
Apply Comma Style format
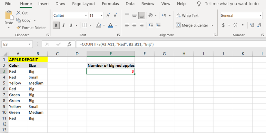coord(243,25)
